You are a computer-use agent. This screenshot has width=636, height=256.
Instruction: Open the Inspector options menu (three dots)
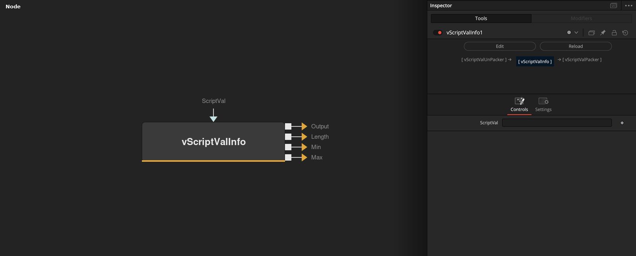pyautogui.click(x=628, y=6)
